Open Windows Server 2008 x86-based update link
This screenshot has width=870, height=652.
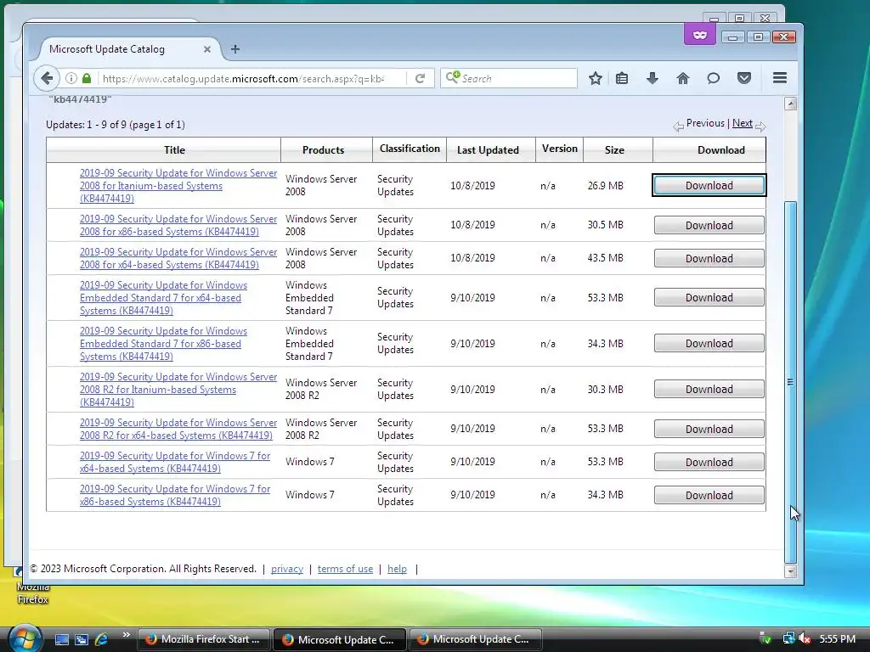[178, 225]
